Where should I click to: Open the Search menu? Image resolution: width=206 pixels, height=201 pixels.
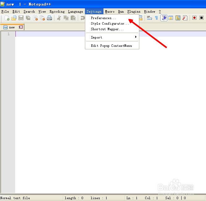pyautogui.click(x=29, y=11)
